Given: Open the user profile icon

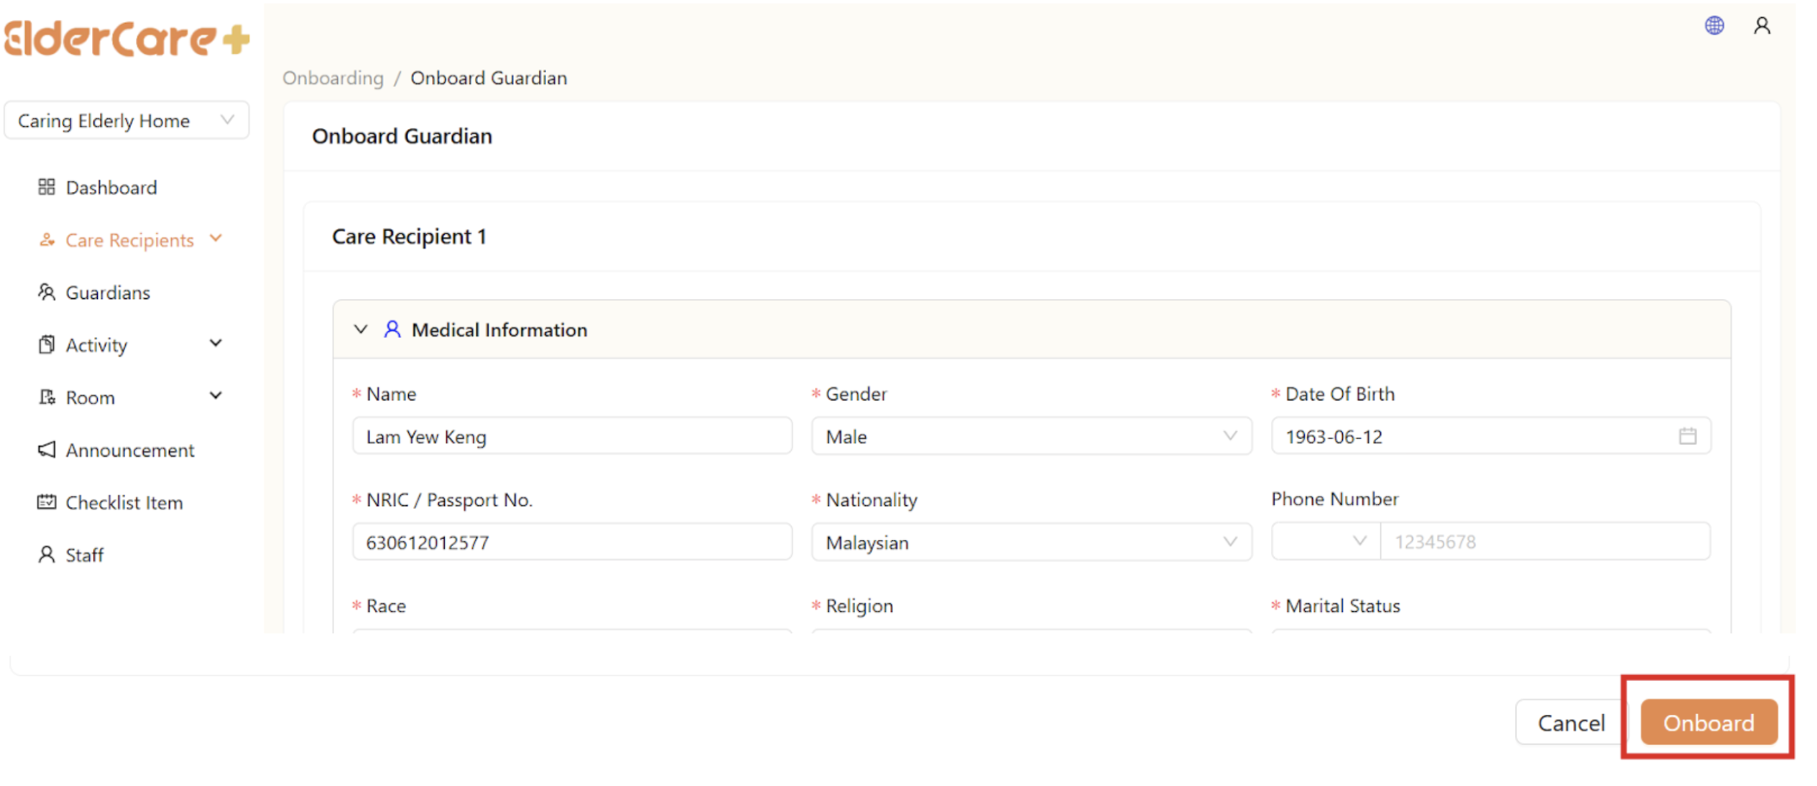Looking at the screenshot, I should pyautogui.click(x=1761, y=26).
